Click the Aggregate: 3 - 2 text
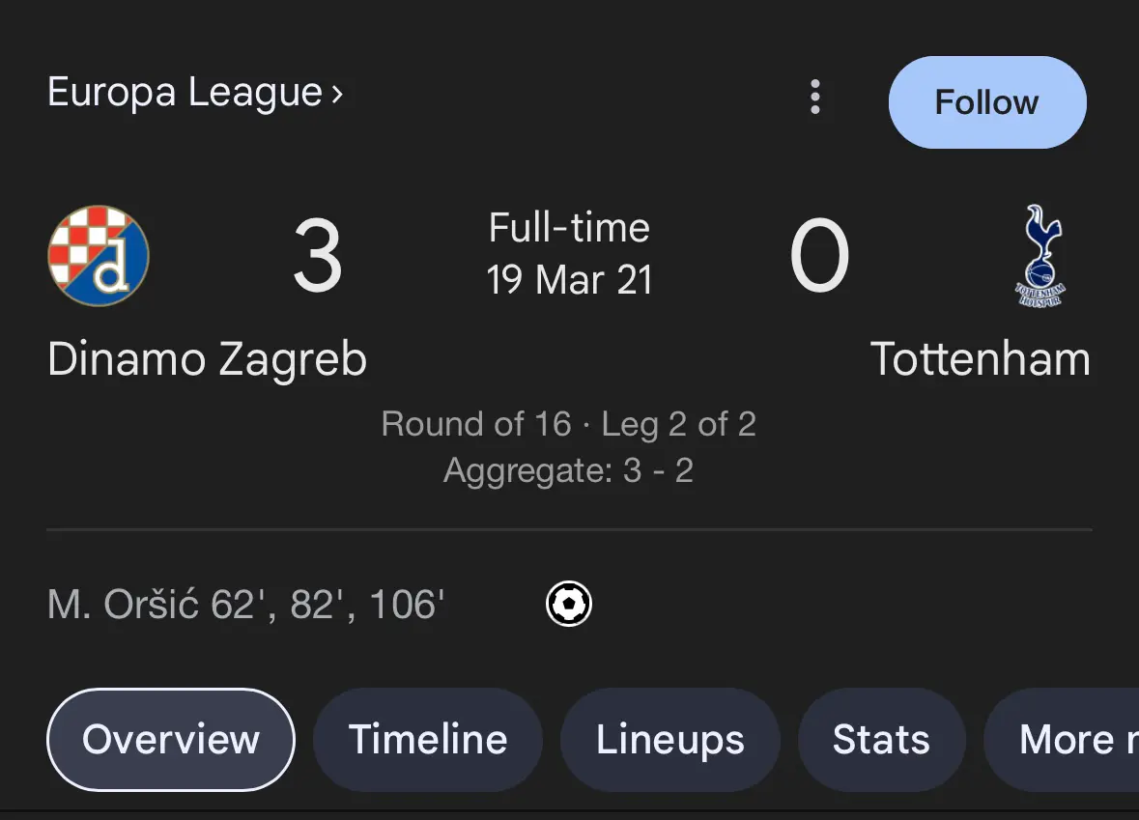The width and height of the screenshot is (1139, 820). [x=569, y=470]
